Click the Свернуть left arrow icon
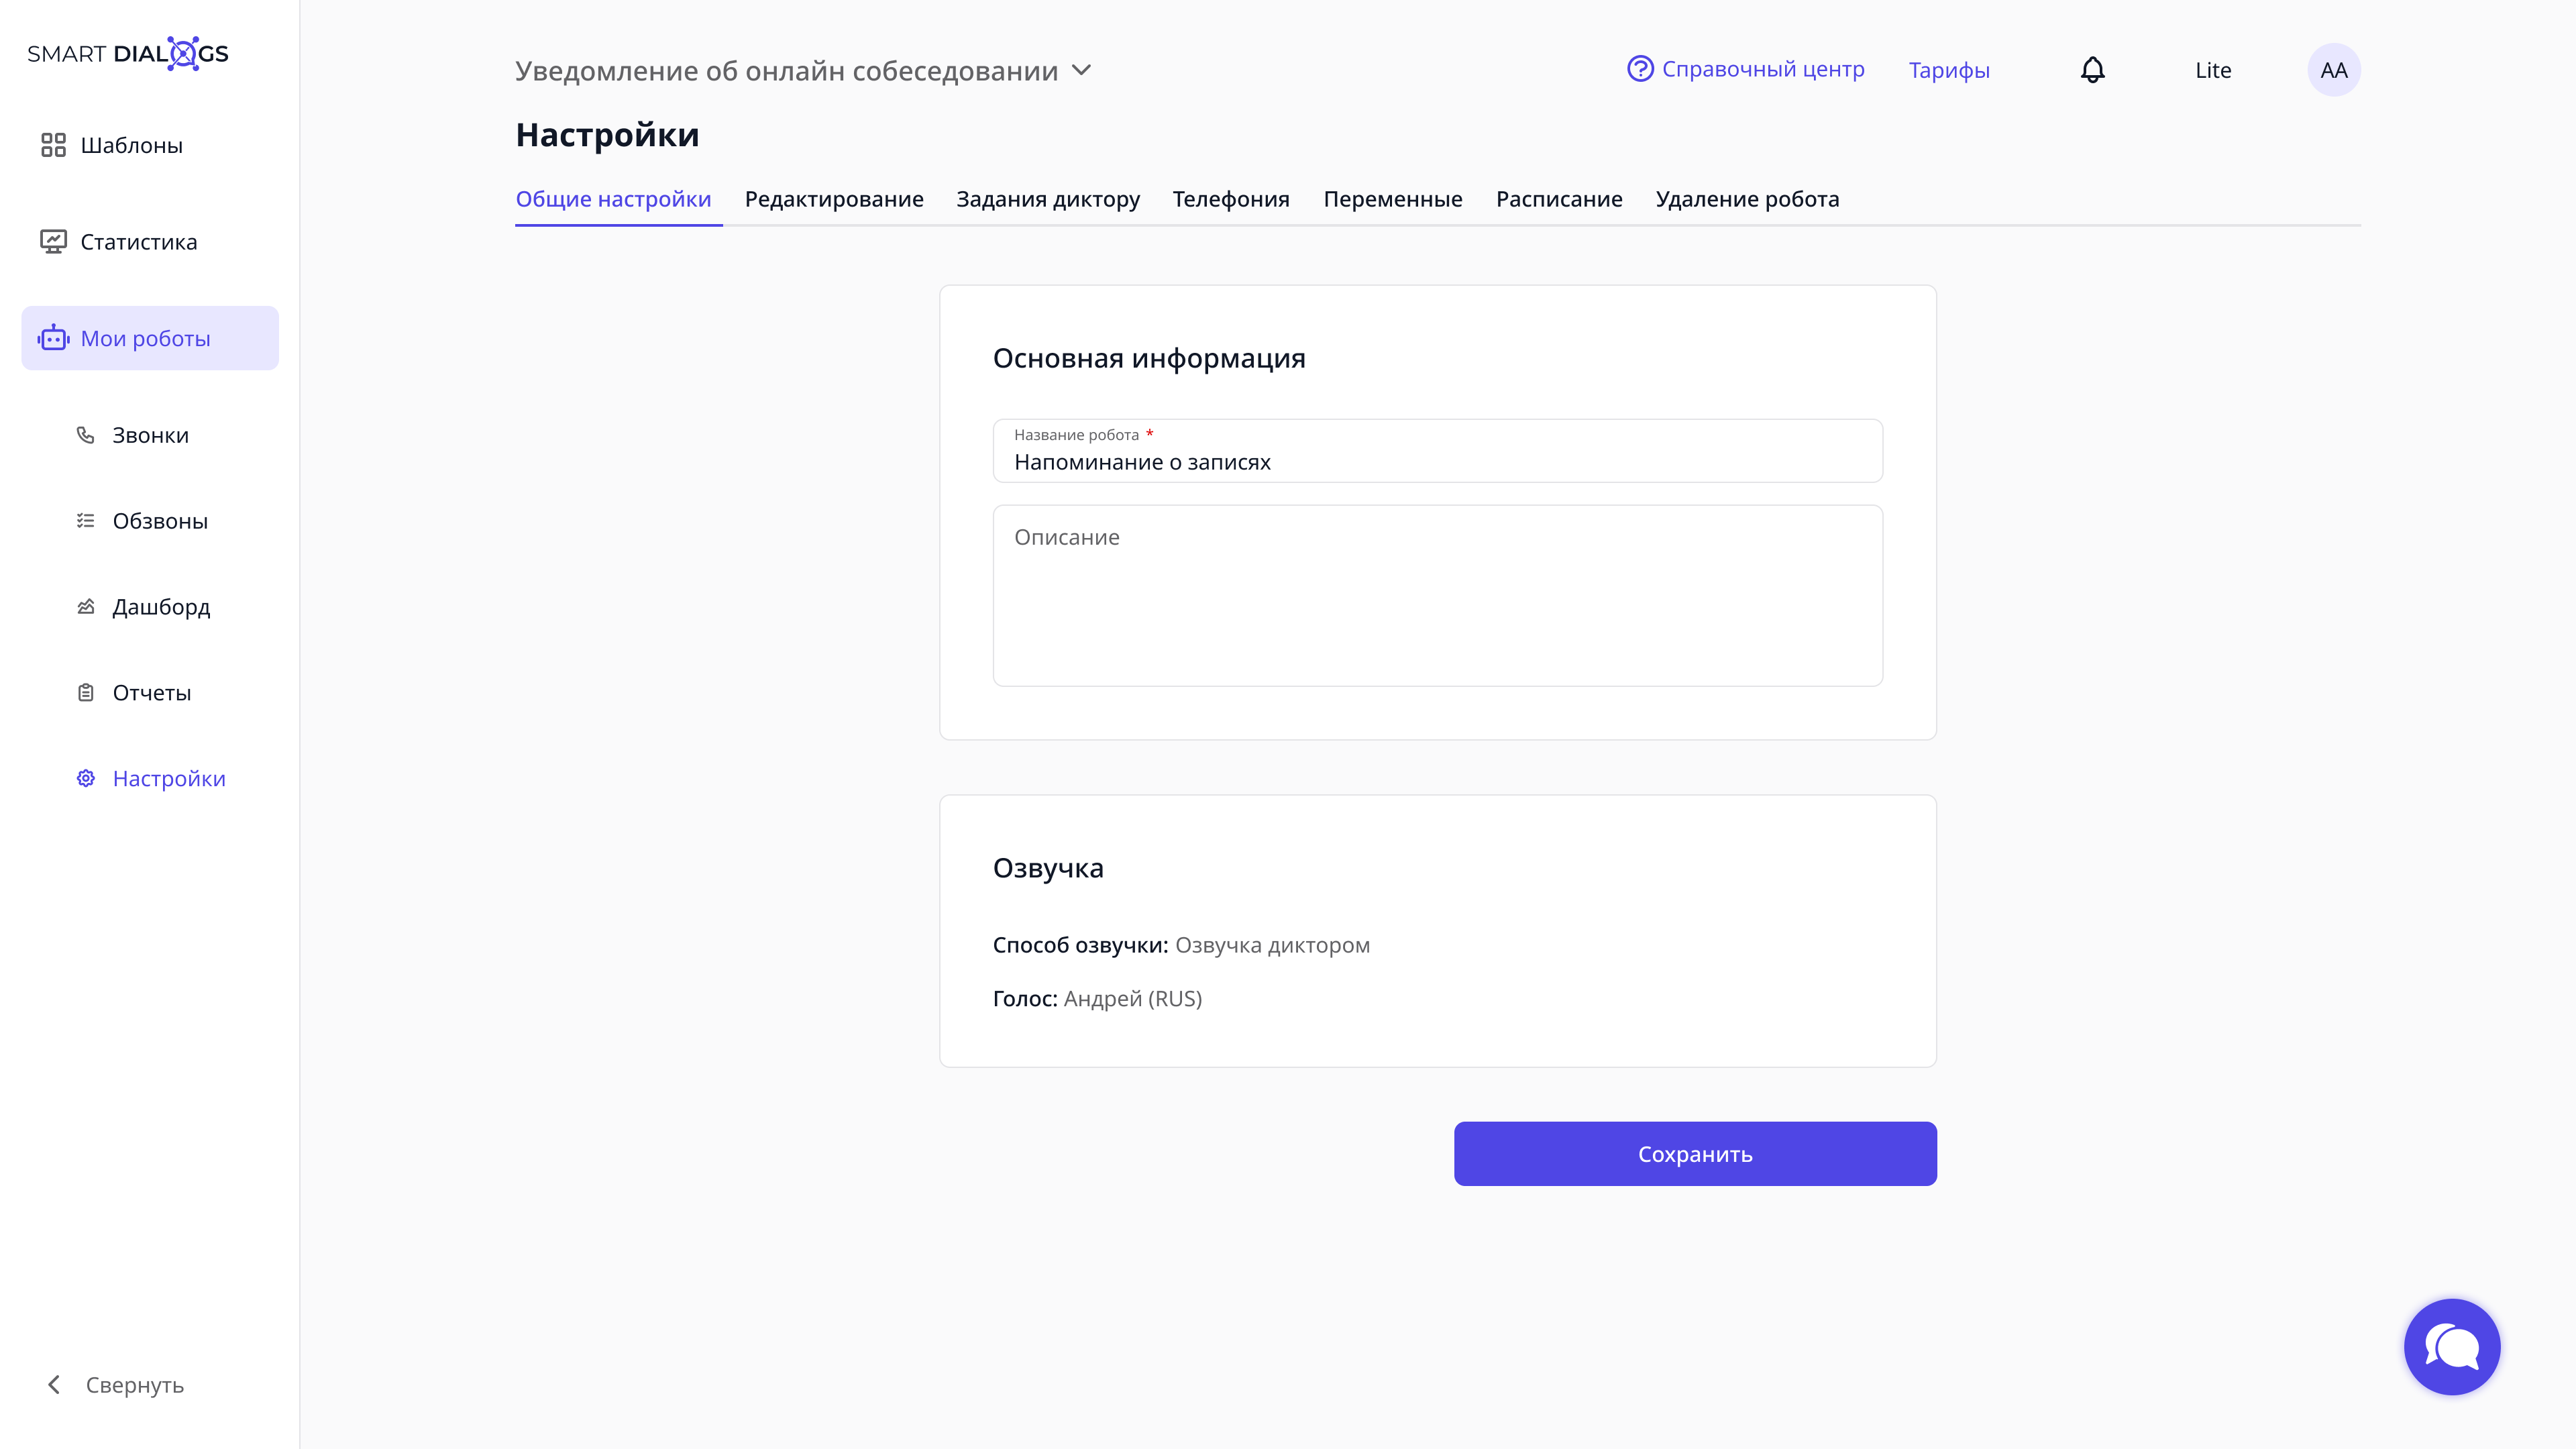 (54, 1385)
